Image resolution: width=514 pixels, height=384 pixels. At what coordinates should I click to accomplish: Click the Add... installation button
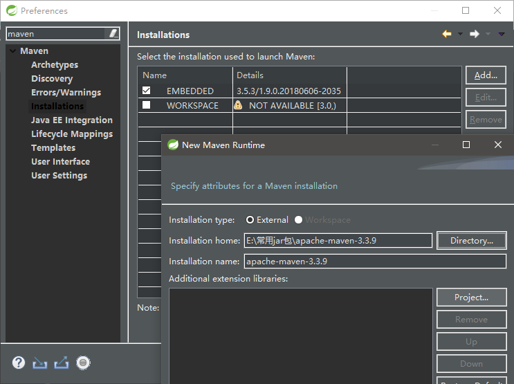(486, 75)
